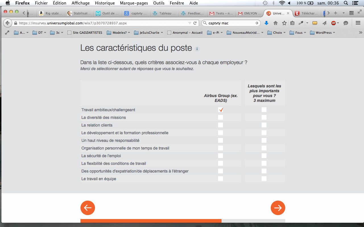Mark Travail ambitieux/challengeant as most important
Screen dimensions: 364x227
tap(264, 110)
